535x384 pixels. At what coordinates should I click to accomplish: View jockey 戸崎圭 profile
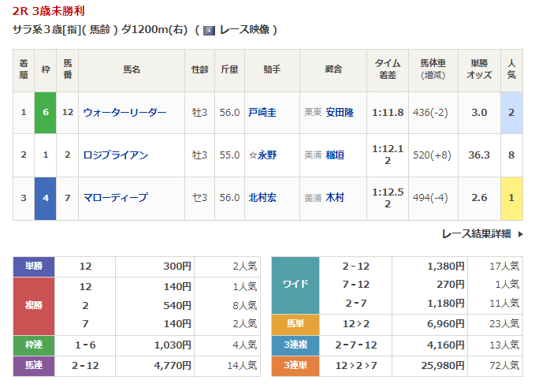[x=262, y=112]
